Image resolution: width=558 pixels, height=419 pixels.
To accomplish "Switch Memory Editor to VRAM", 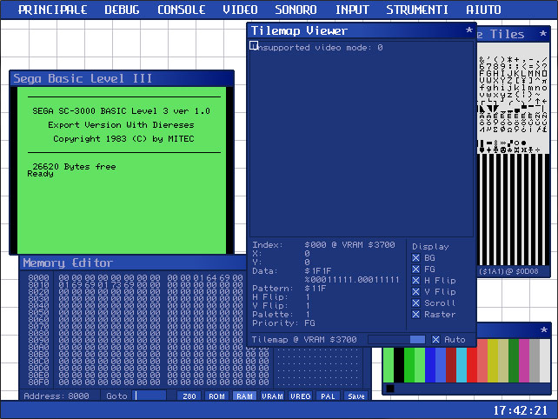I will tap(272, 396).
